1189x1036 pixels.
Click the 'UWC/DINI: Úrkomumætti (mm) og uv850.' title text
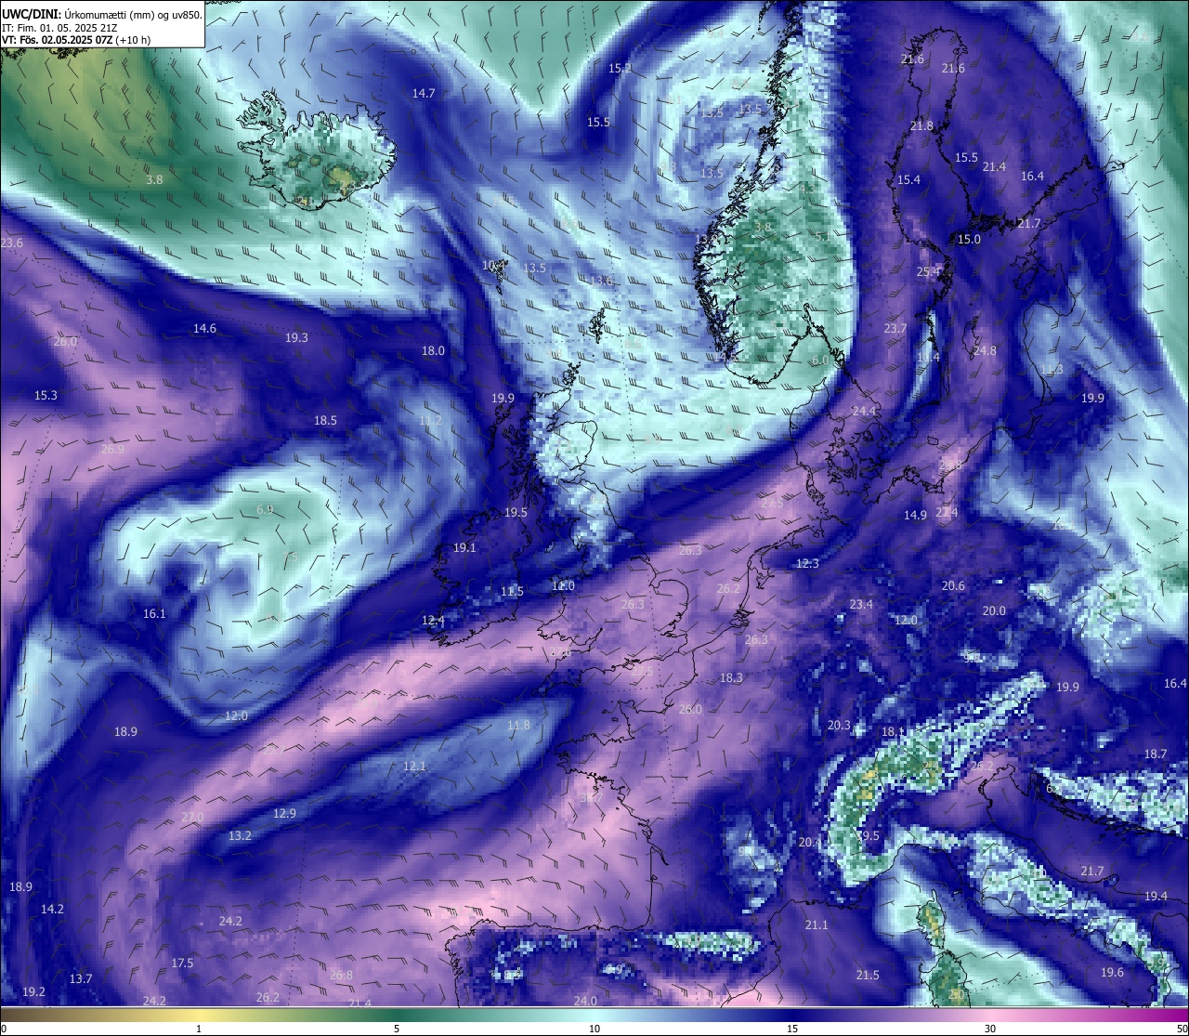pos(102,14)
